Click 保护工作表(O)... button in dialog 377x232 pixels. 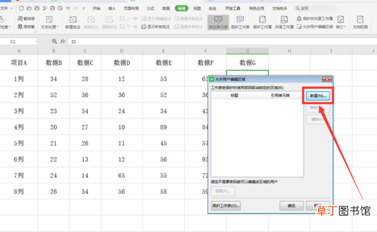click(226, 206)
